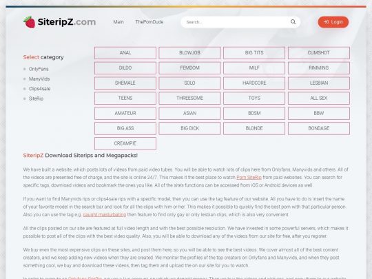
Task: Choose the SOLO tag button
Action: click(x=189, y=83)
